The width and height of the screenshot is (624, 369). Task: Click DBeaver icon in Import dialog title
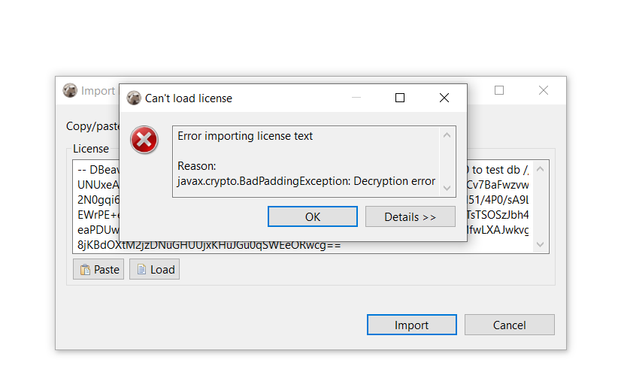70,91
